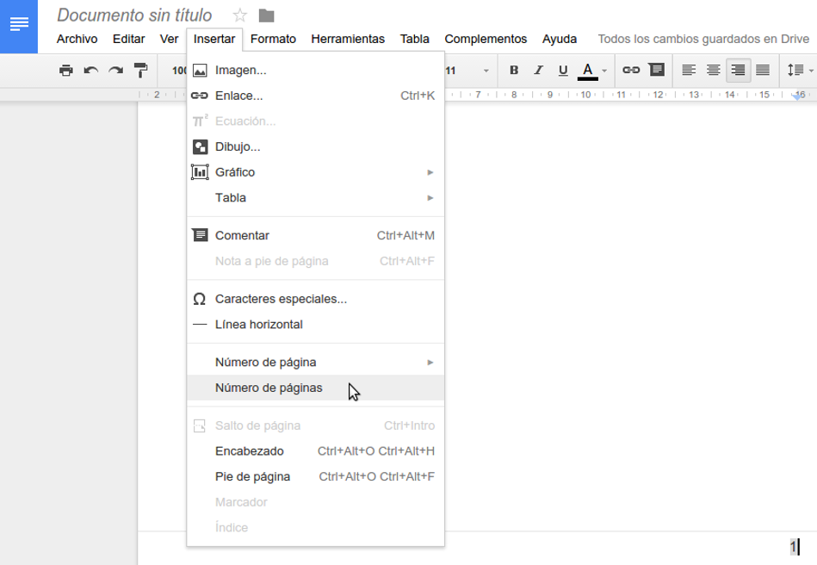Toggle italic formatting
Viewport: 817px width, 565px height.
[x=539, y=71]
